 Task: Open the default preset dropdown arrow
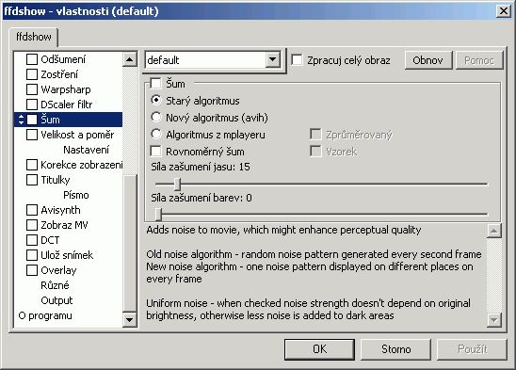click(272, 60)
